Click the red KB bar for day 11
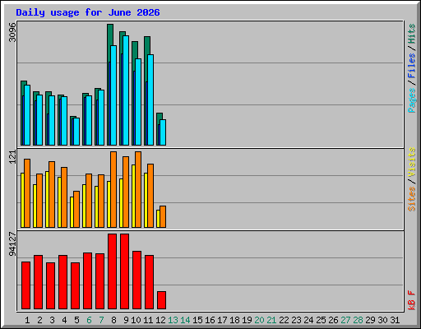This screenshot has height=329, width=421. (x=149, y=282)
